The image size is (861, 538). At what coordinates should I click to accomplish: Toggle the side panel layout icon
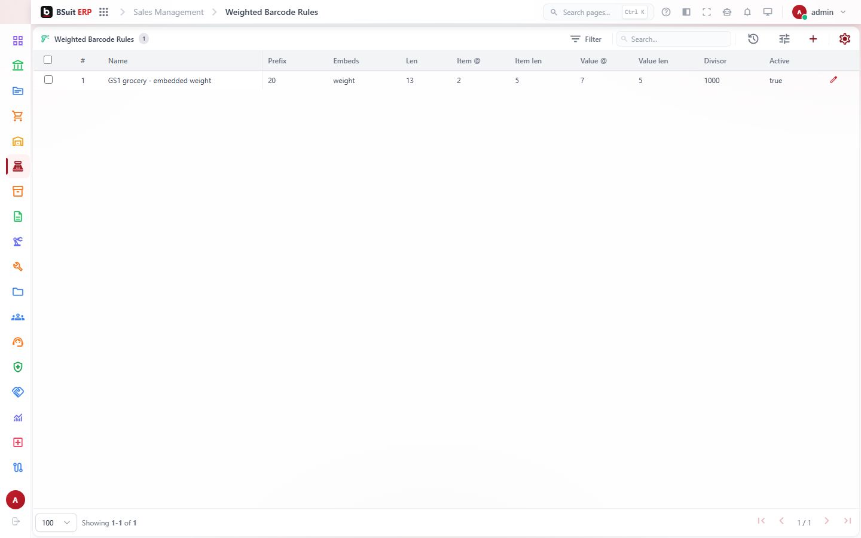tap(686, 12)
